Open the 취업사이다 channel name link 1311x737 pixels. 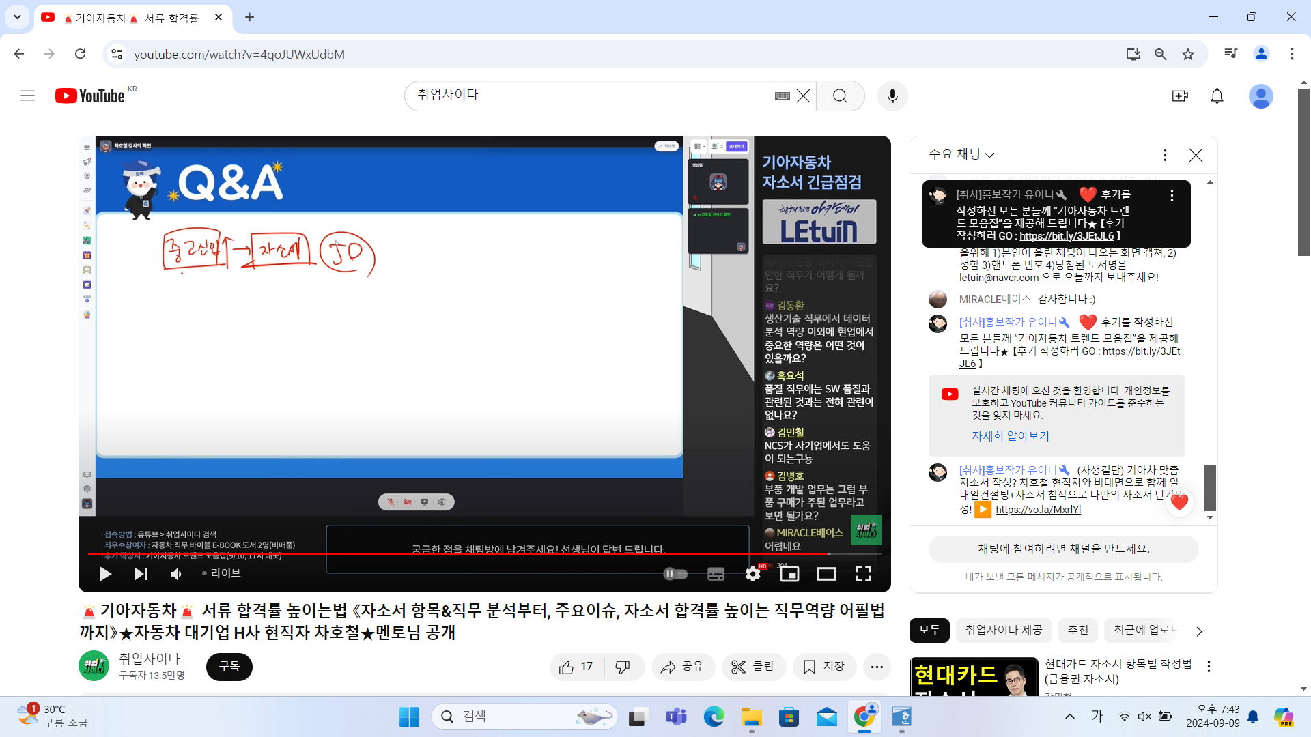point(150,659)
